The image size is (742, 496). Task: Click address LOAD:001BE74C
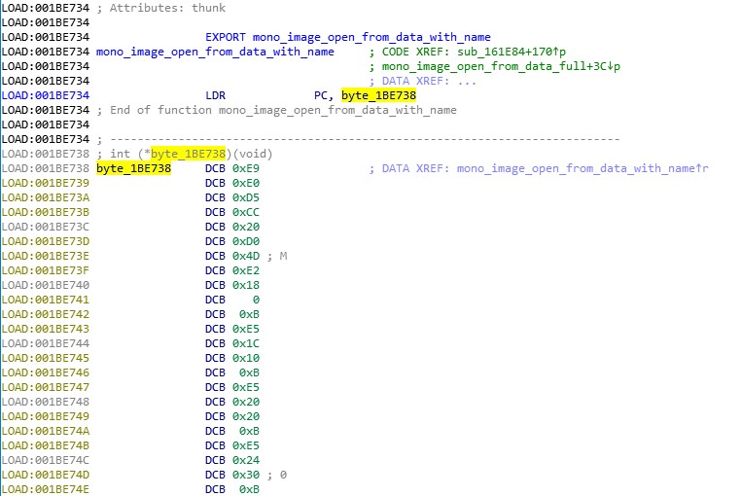tap(46, 461)
